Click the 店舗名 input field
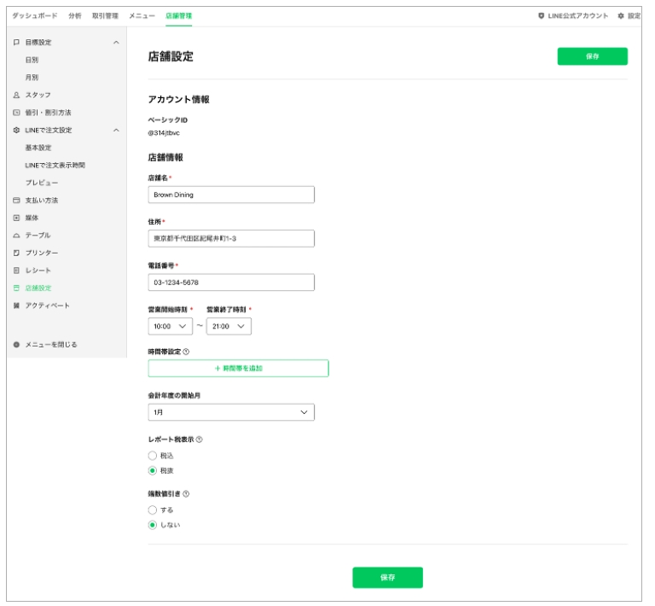 [x=231, y=195]
